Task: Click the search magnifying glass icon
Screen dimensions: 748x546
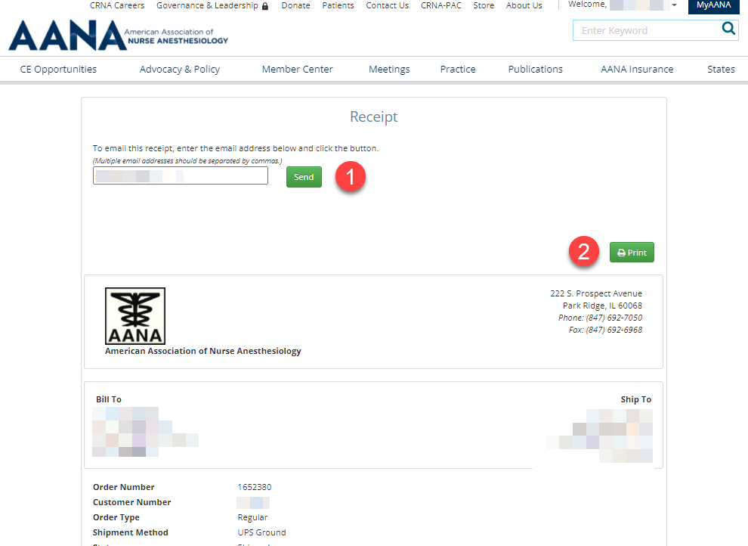Action: point(728,29)
